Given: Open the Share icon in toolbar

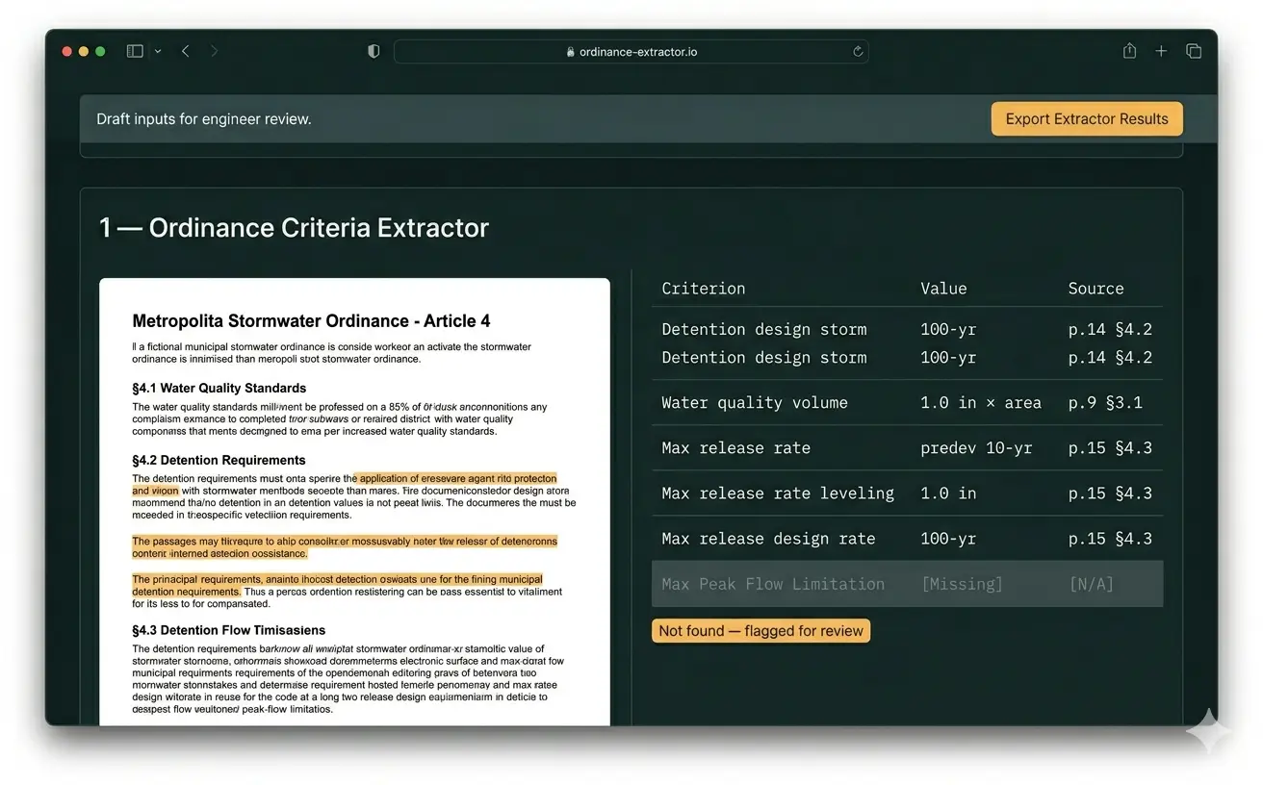Looking at the screenshot, I should [x=1130, y=51].
